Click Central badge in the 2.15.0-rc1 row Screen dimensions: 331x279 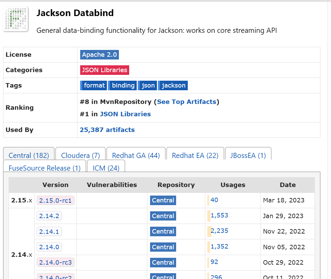pos(163,200)
